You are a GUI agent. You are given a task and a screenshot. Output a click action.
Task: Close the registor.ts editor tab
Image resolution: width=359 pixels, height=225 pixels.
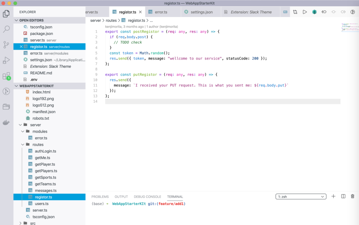point(140,12)
